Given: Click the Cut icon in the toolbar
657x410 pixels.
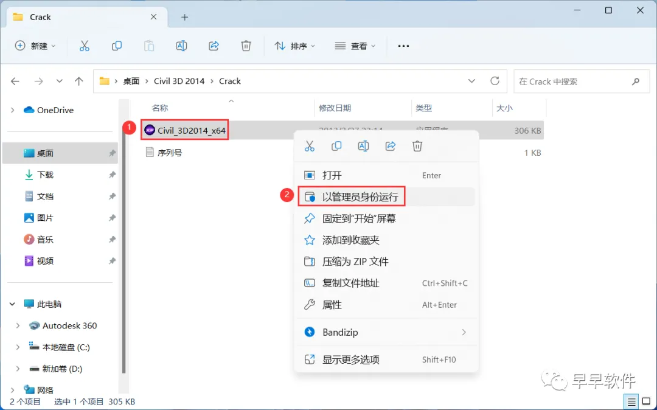Looking at the screenshot, I should [x=84, y=46].
